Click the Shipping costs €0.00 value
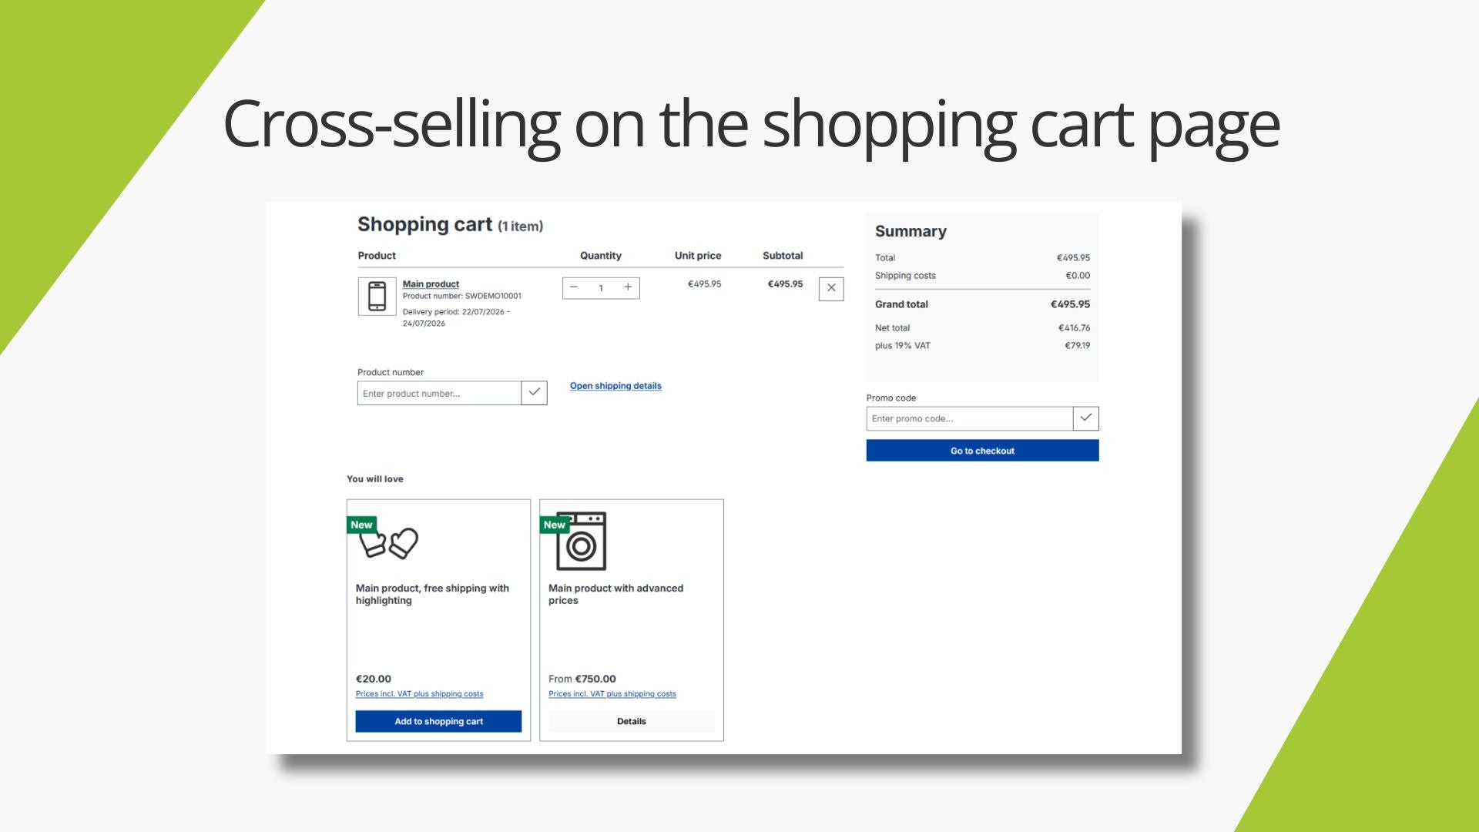Screen dimensions: 1479x832 point(1078,276)
